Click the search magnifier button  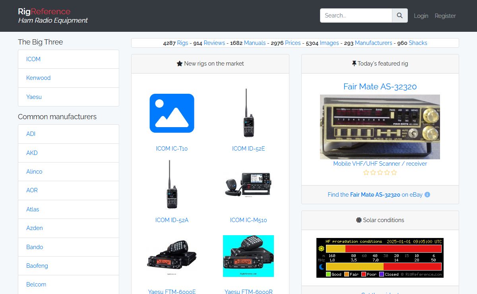click(x=399, y=15)
